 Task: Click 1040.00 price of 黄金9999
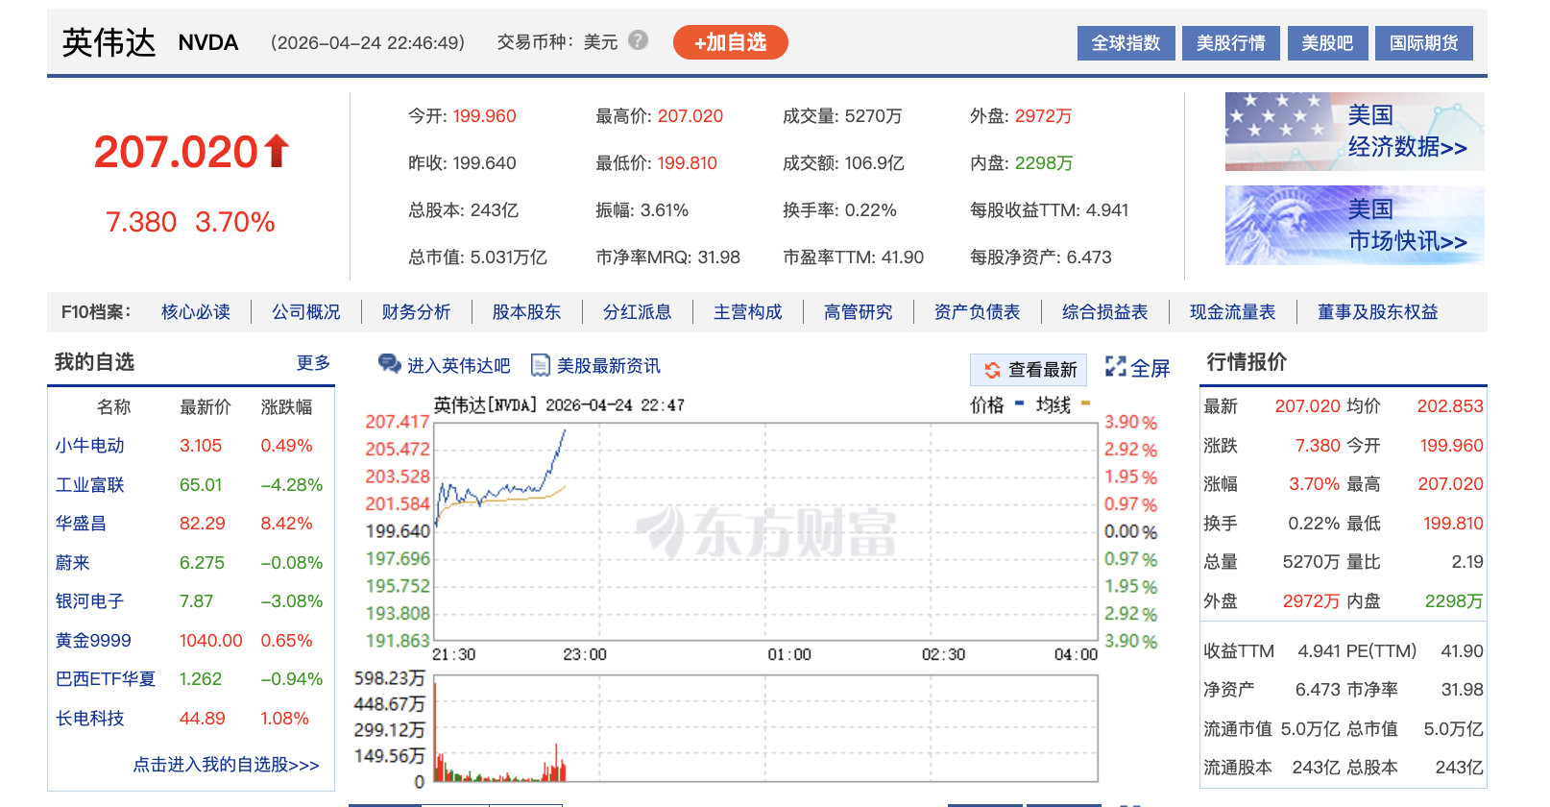point(211,641)
